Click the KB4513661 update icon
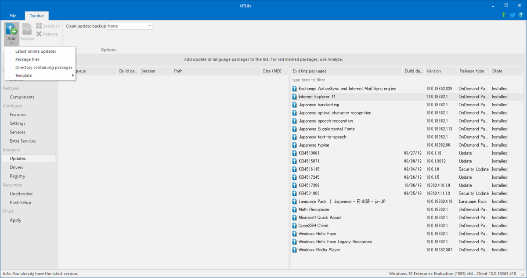Image resolution: width=527 pixels, height=278 pixels. tap(295, 153)
